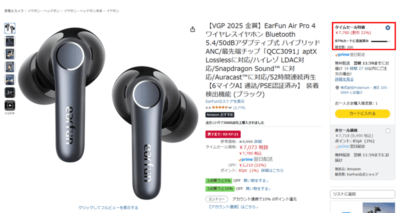Click the prime 翌日配送 logo under price
404x213 pixels.
click(256, 159)
